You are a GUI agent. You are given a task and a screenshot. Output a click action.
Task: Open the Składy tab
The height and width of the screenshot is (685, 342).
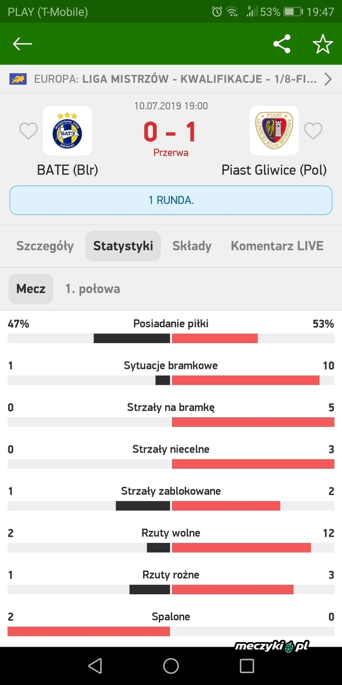[x=192, y=246]
